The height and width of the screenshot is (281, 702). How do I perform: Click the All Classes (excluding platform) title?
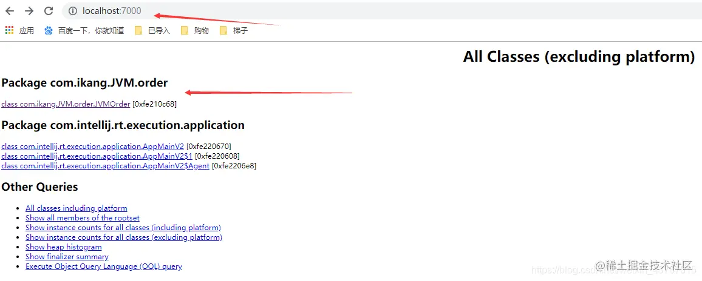coord(579,57)
